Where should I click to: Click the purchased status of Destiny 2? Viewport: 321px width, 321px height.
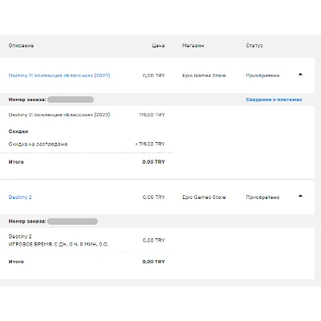(x=262, y=197)
